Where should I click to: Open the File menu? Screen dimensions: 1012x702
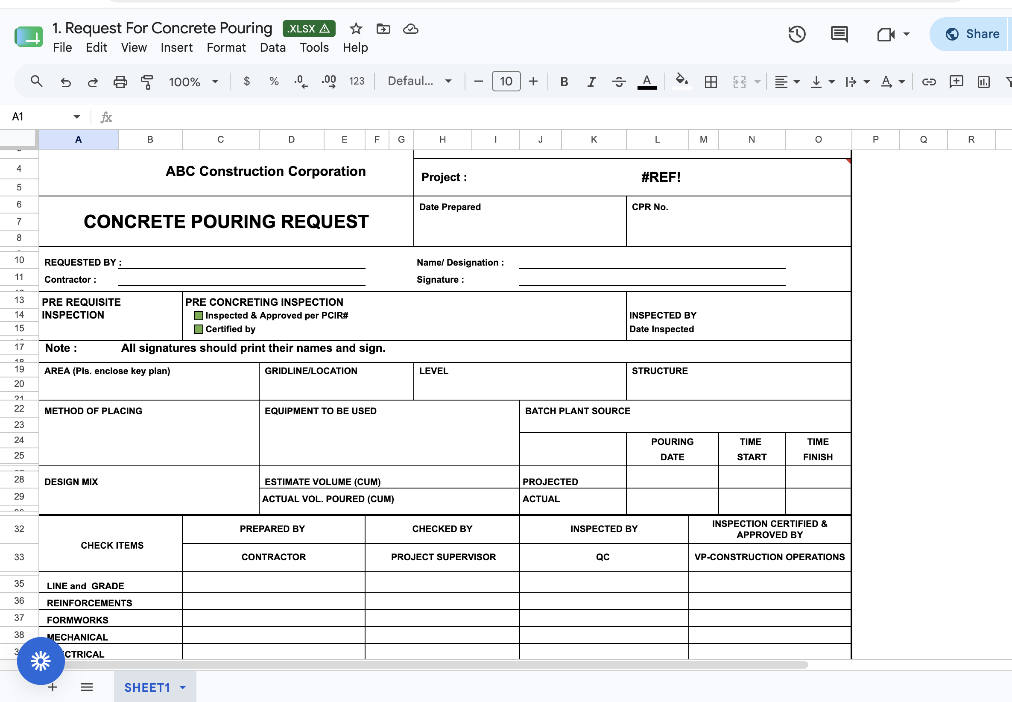pos(62,47)
